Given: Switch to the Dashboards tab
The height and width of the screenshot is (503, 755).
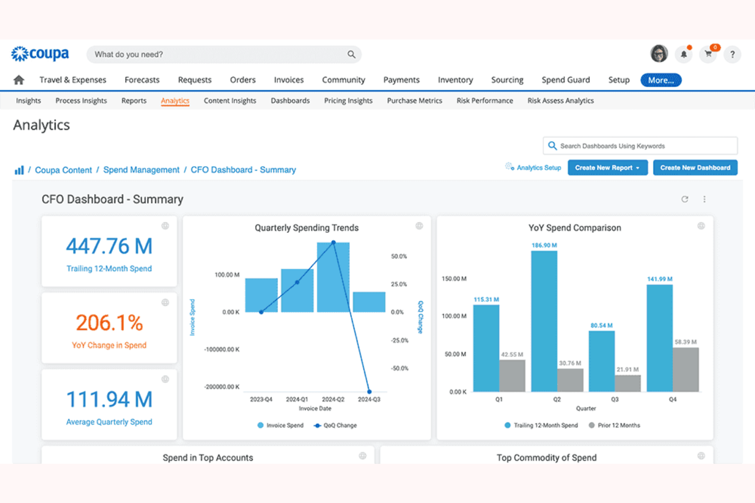Looking at the screenshot, I should (x=290, y=100).
